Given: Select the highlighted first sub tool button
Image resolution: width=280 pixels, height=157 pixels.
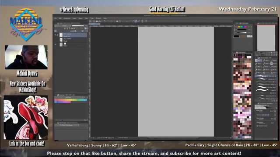Looking at the screenshot, I should [259, 61].
